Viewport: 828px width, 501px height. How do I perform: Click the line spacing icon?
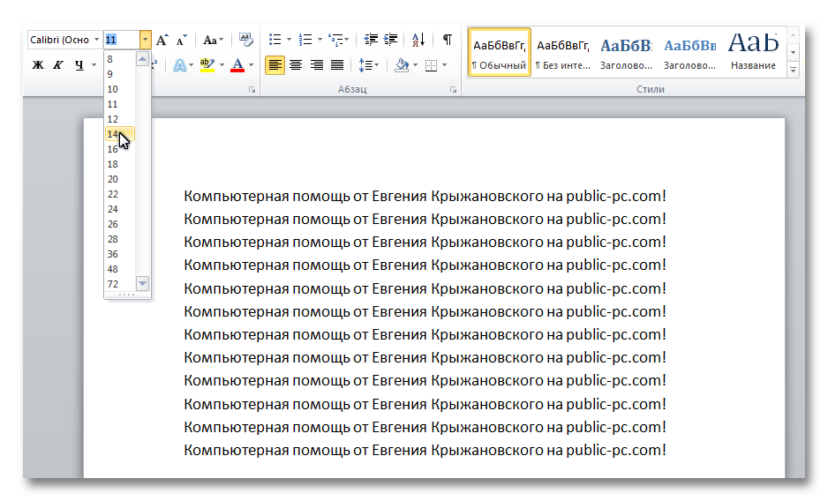(x=365, y=65)
